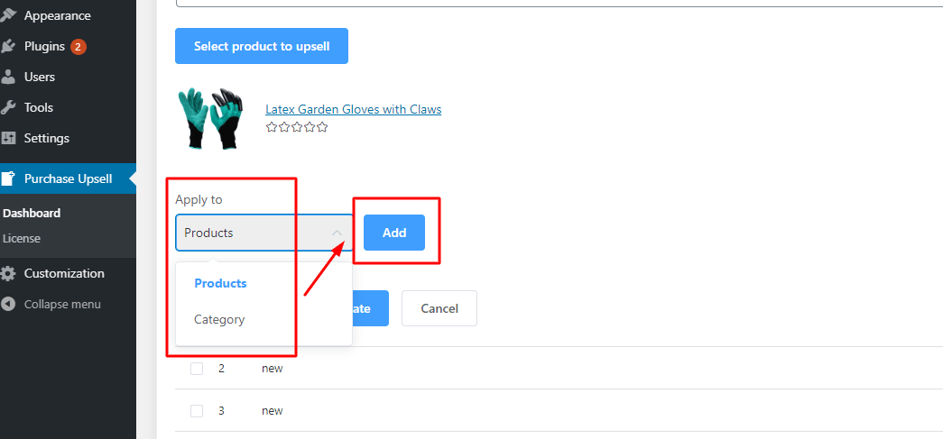
Task: Choose Category from the dropdown list
Action: click(219, 319)
